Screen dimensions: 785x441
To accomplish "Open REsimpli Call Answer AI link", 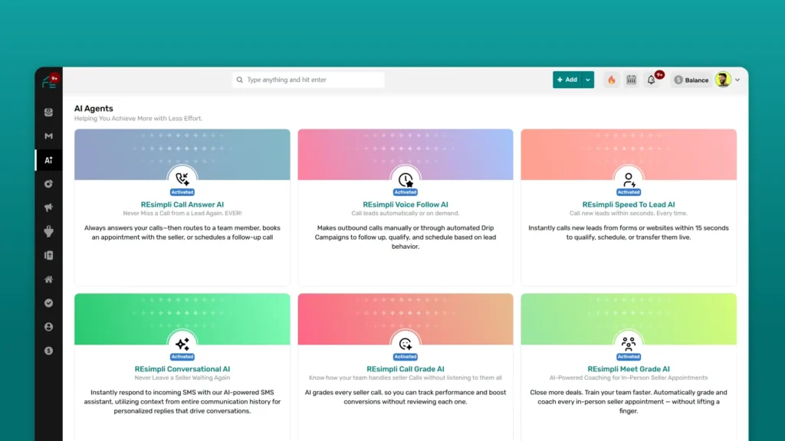I will (x=182, y=204).
